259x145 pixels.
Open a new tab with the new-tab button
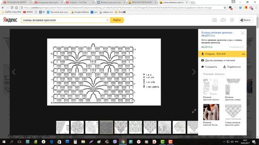193,3
